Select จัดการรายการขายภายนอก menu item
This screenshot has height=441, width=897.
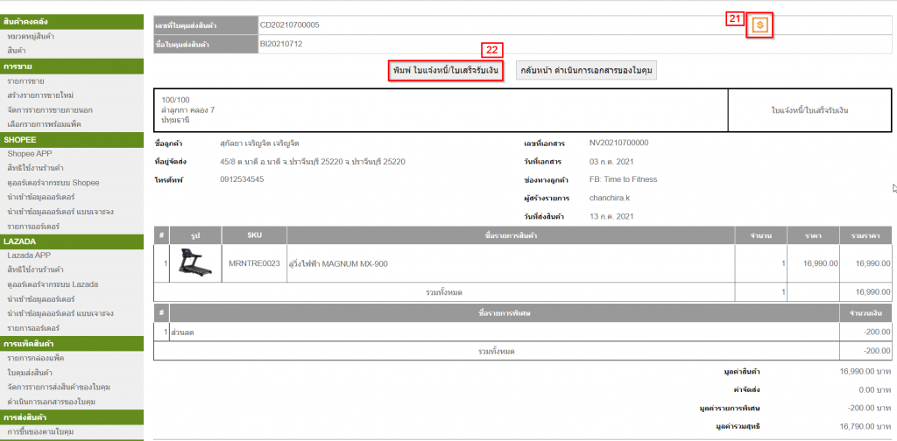point(49,109)
